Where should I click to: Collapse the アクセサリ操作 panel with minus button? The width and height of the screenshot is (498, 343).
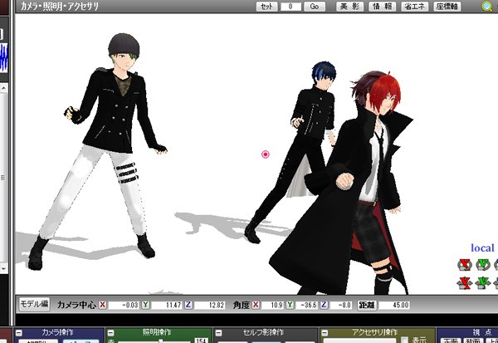pyautogui.click(x=325, y=333)
